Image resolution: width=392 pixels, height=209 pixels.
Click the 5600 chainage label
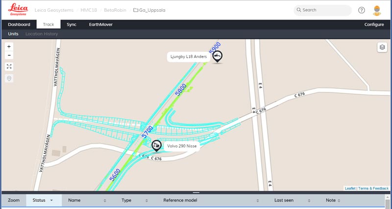pyautogui.click(x=115, y=175)
